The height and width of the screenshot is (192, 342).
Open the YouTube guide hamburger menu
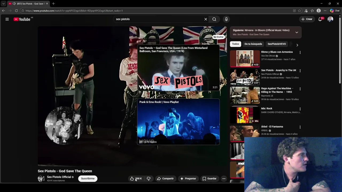click(x=7, y=19)
